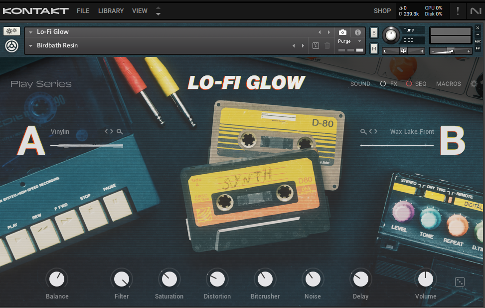Screen dimensions: 485x308
Task: Click the SHOP button
Action: 382,11
